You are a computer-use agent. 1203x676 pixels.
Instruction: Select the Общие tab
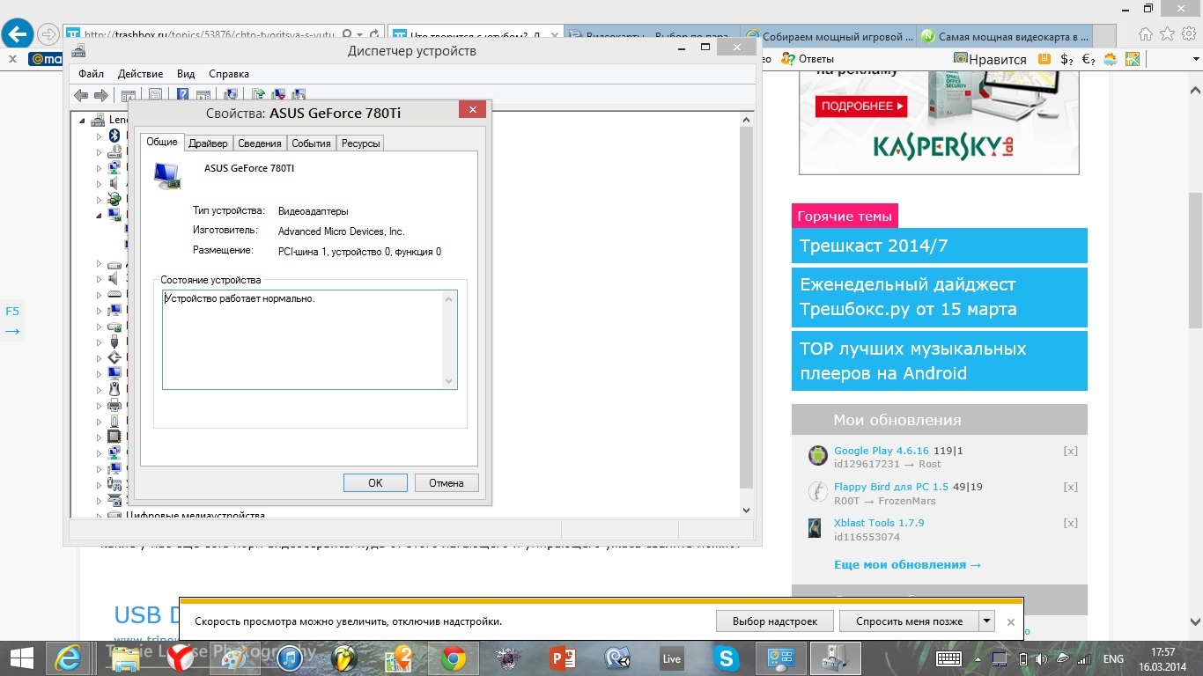pyautogui.click(x=162, y=142)
